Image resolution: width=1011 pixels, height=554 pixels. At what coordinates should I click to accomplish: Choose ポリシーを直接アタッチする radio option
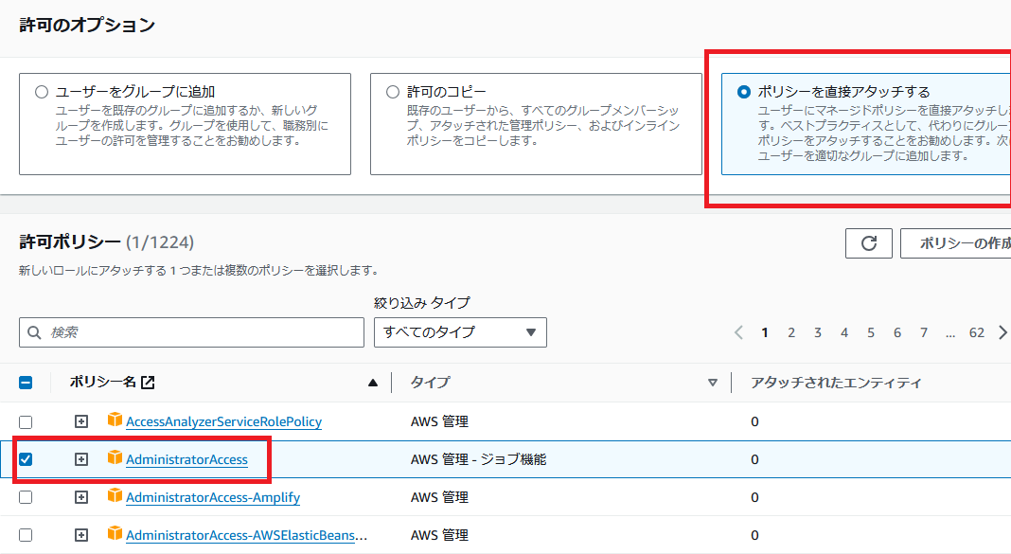(x=743, y=92)
